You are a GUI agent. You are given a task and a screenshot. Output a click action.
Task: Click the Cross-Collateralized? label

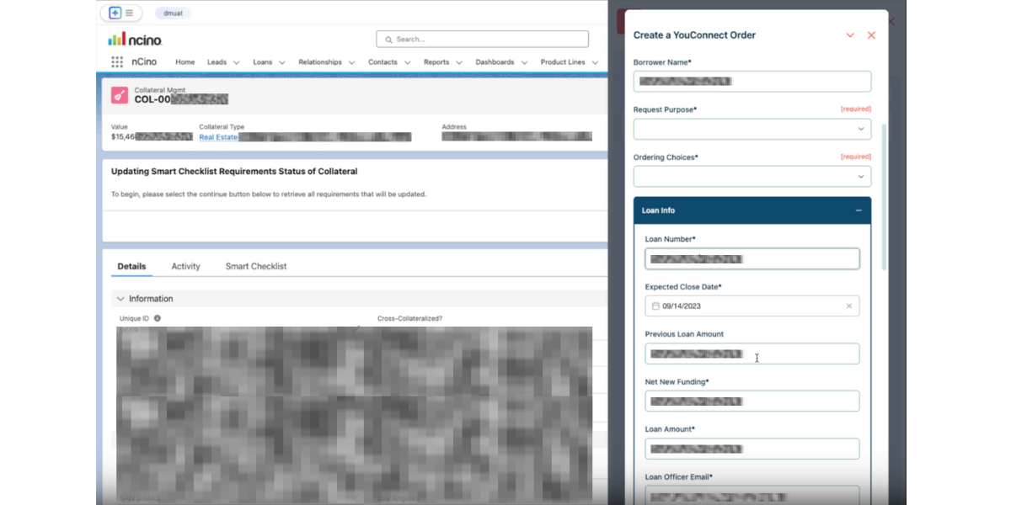point(409,319)
